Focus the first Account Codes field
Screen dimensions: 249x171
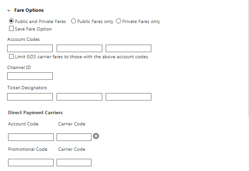30,48
